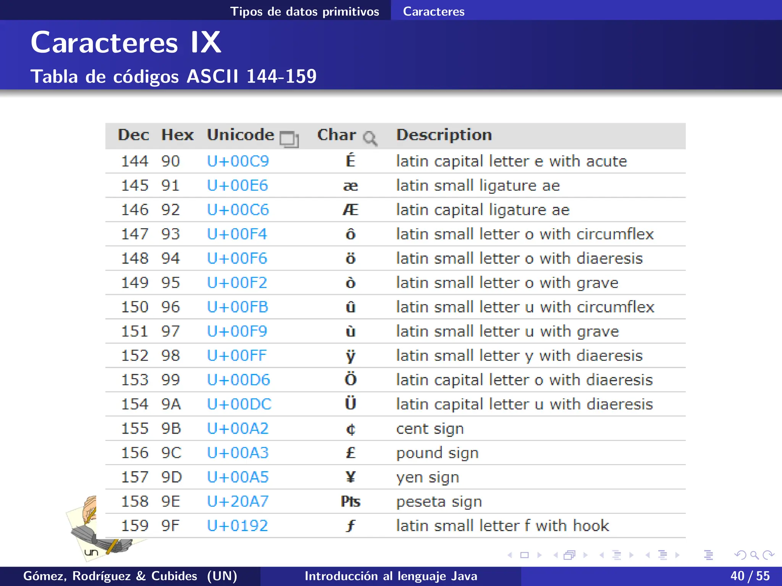
Task: Click description 'latin small letter f with hook'
Action: point(502,526)
